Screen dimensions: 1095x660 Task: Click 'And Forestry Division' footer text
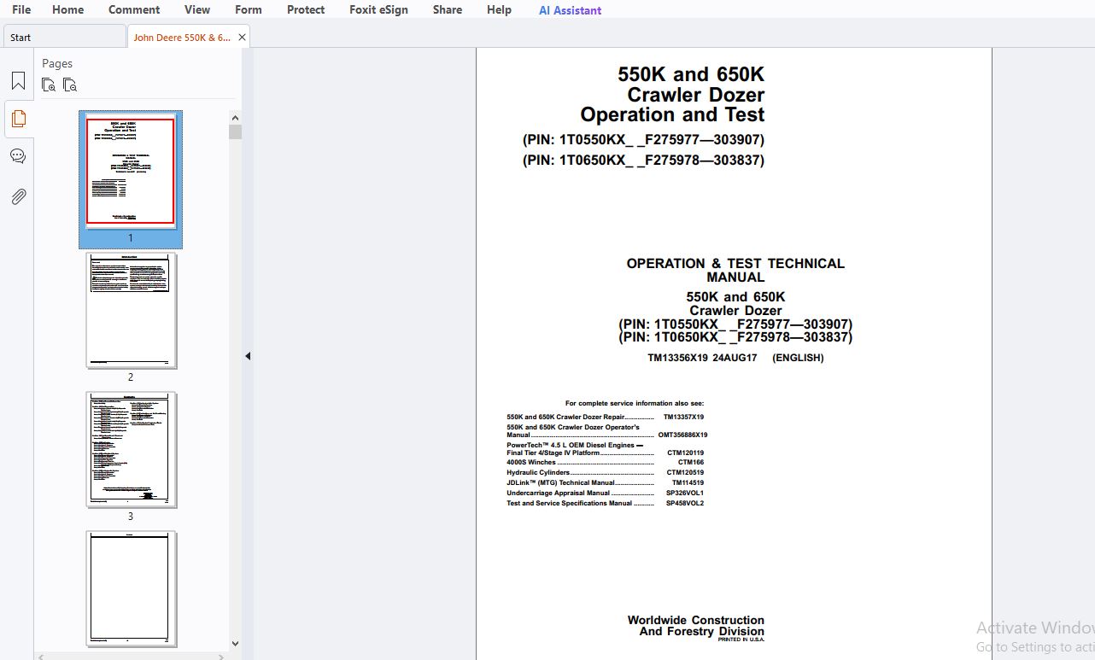click(702, 632)
